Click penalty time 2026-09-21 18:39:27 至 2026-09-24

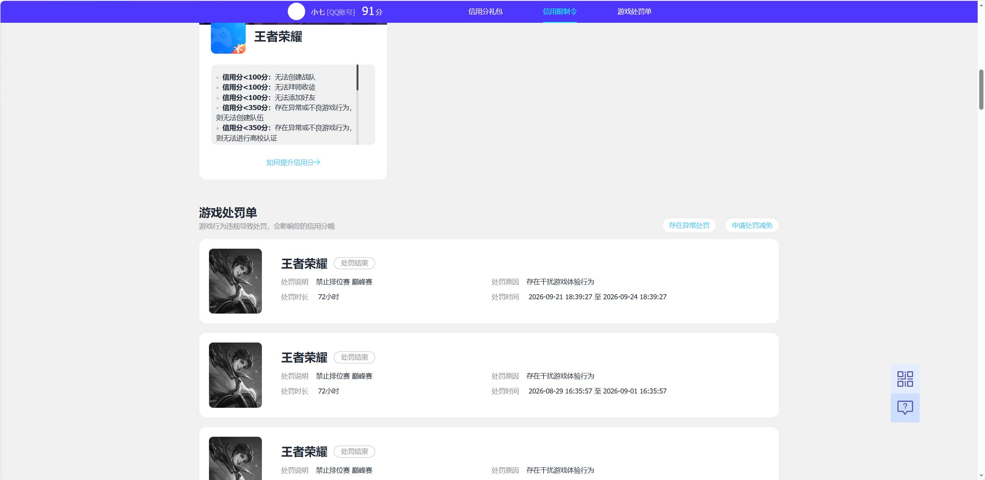point(597,297)
